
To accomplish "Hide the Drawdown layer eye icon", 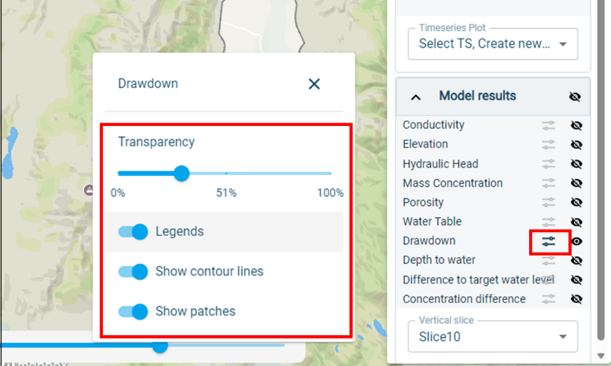I will pos(577,241).
